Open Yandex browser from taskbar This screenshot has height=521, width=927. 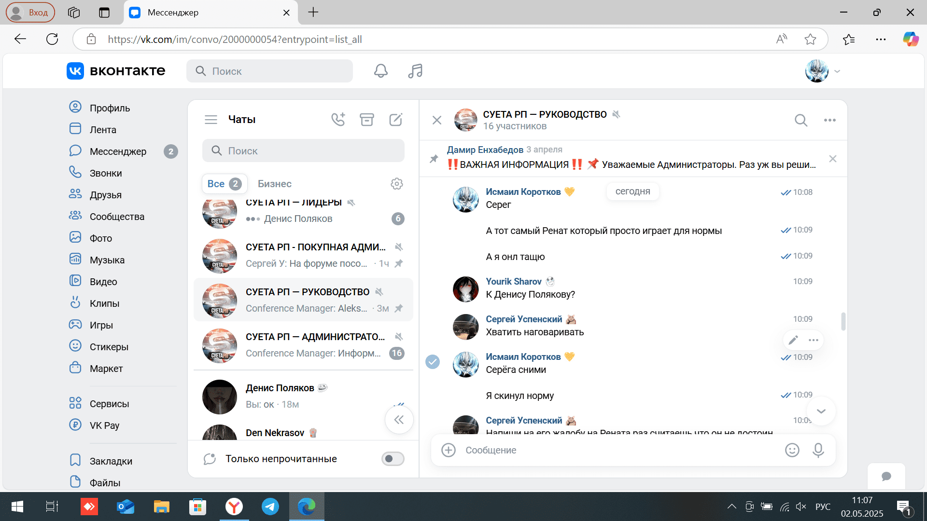click(x=234, y=507)
